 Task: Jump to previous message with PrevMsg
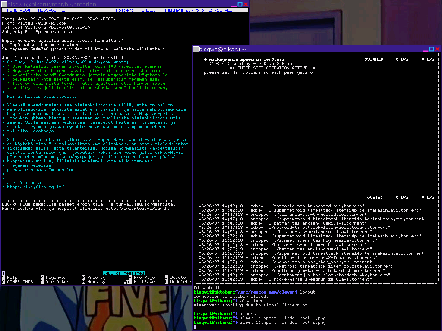(x=96, y=277)
